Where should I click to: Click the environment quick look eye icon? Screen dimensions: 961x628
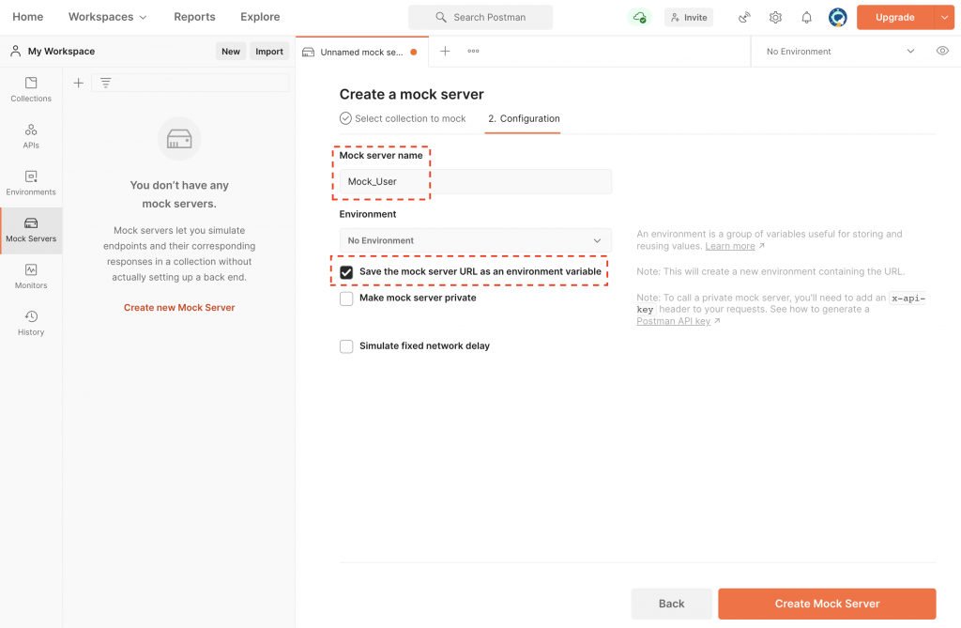tap(942, 51)
